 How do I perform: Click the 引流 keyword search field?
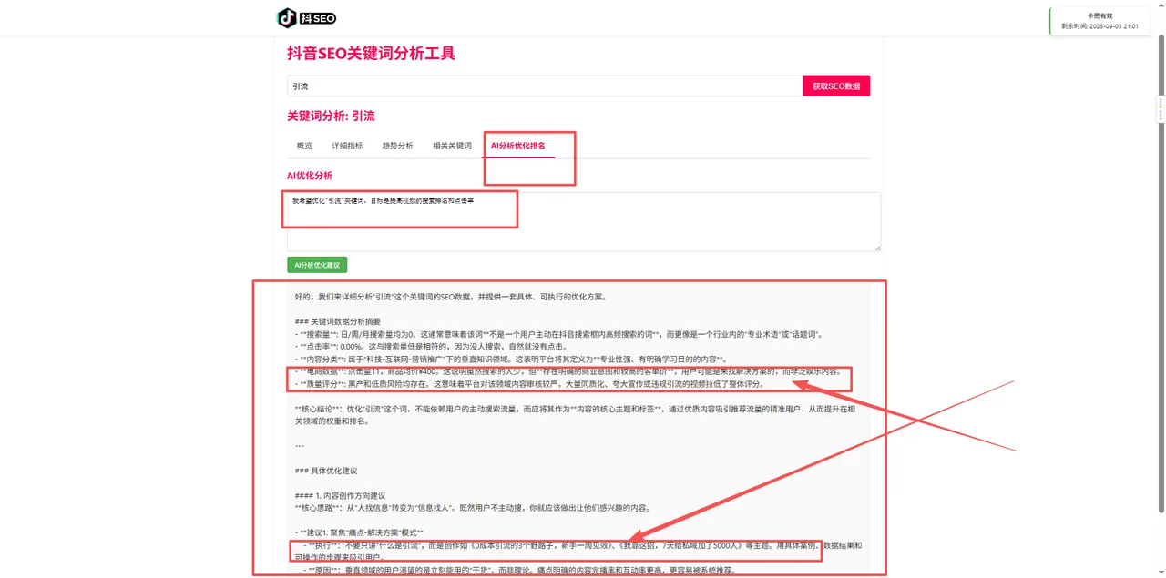click(x=544, y=86)
